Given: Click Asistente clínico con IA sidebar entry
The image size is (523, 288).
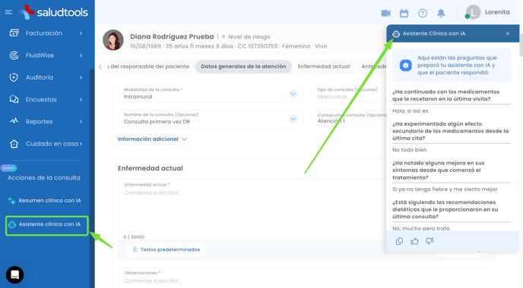Looking at the screenshot, I should coord(46,226).
